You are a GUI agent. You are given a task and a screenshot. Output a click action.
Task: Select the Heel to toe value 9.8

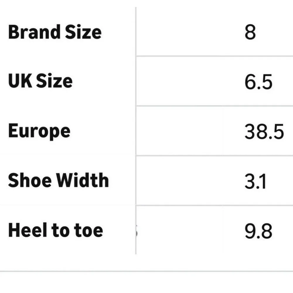258,231
